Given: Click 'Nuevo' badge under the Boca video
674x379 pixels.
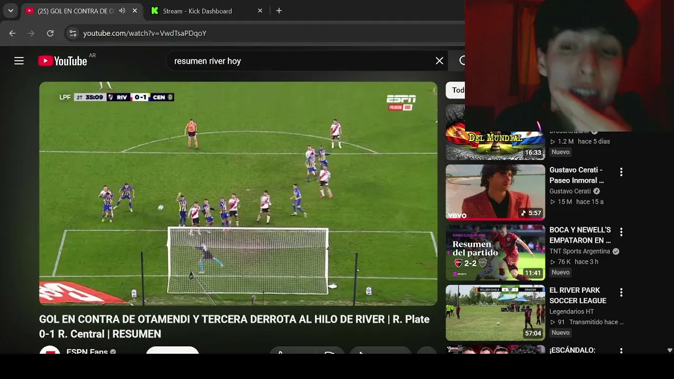Looking at the screenshot, I should [x=560, y=272].
